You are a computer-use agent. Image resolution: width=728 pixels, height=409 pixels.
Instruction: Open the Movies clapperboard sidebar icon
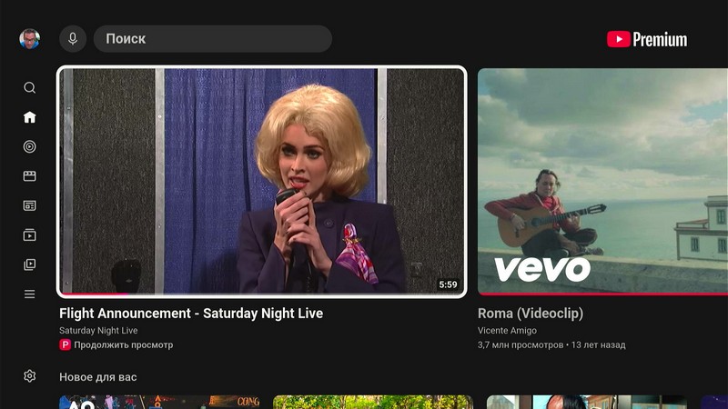(x=30, y=176)
